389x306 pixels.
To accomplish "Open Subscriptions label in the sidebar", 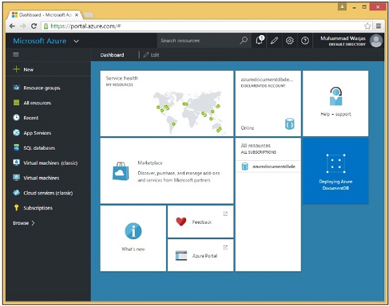I will (x=38, y=208).
